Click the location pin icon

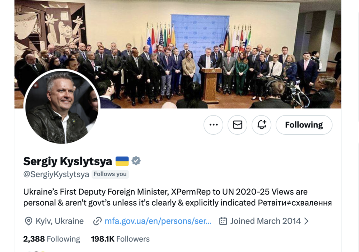click(28, 221)
